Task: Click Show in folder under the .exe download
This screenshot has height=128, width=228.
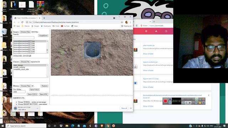Action: [148, 87]
